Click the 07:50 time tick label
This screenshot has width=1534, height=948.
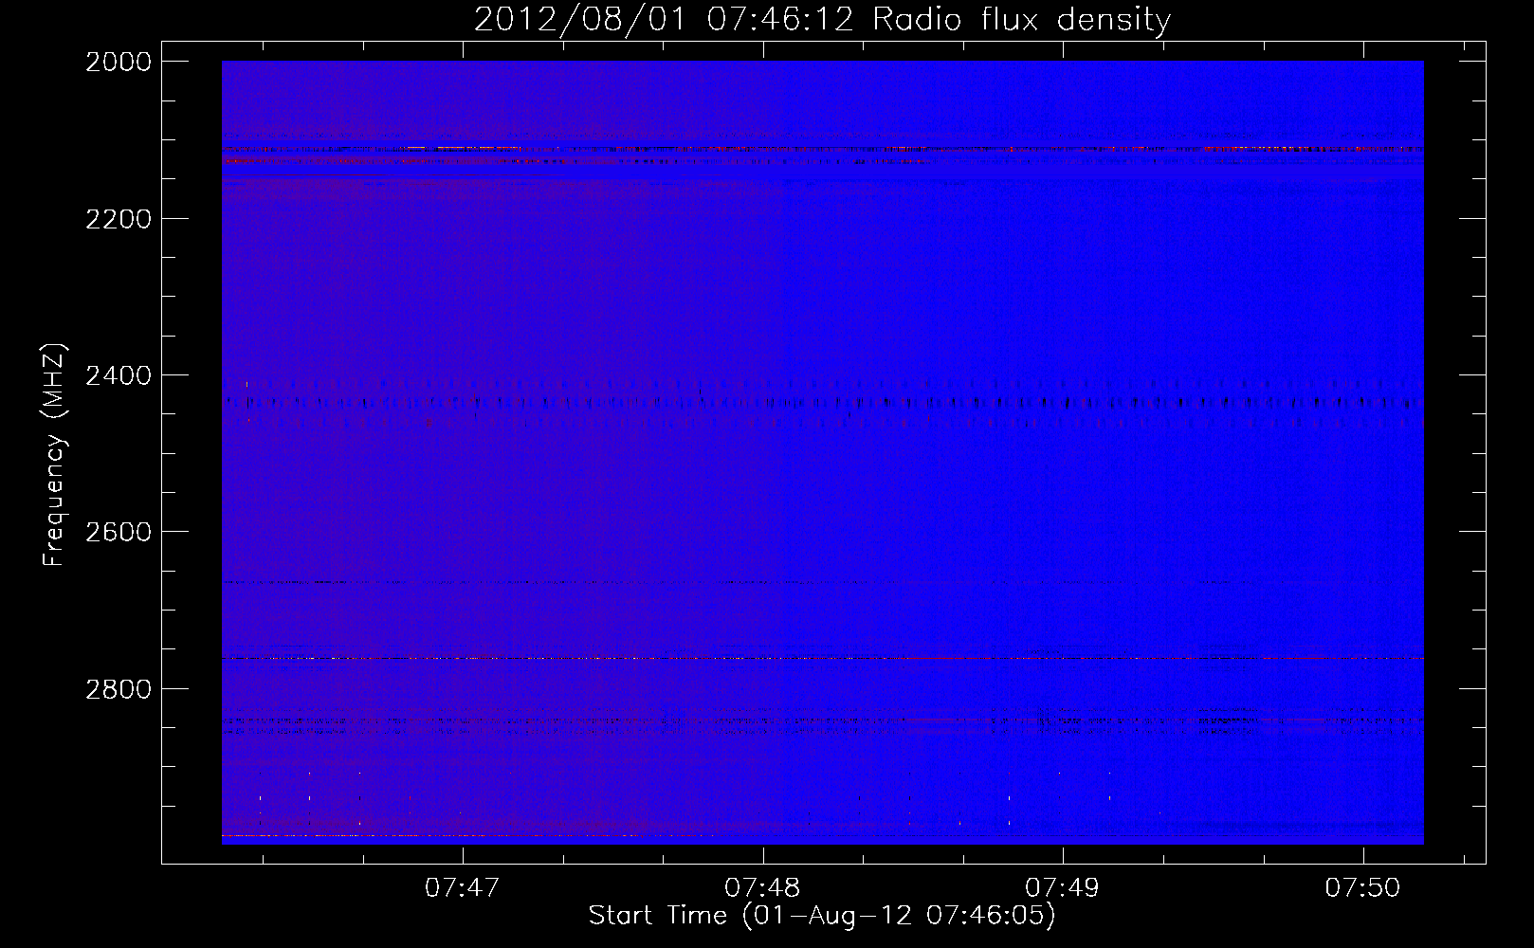[x=1362, y=887]
